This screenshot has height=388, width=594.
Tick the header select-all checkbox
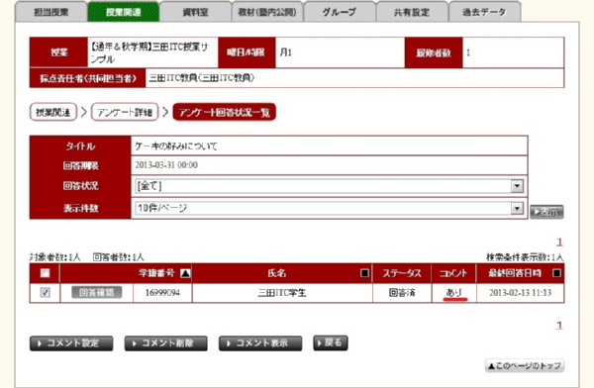(46, 273)
